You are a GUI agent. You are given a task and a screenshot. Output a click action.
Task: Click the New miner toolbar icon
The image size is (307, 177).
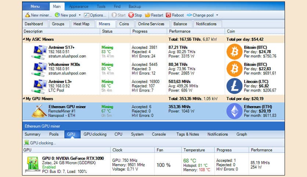click(x=28, y=15)
